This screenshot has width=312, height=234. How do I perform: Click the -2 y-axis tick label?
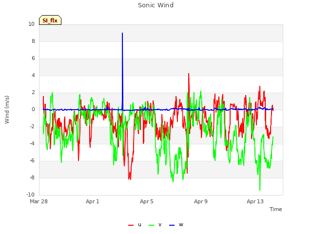32,126
